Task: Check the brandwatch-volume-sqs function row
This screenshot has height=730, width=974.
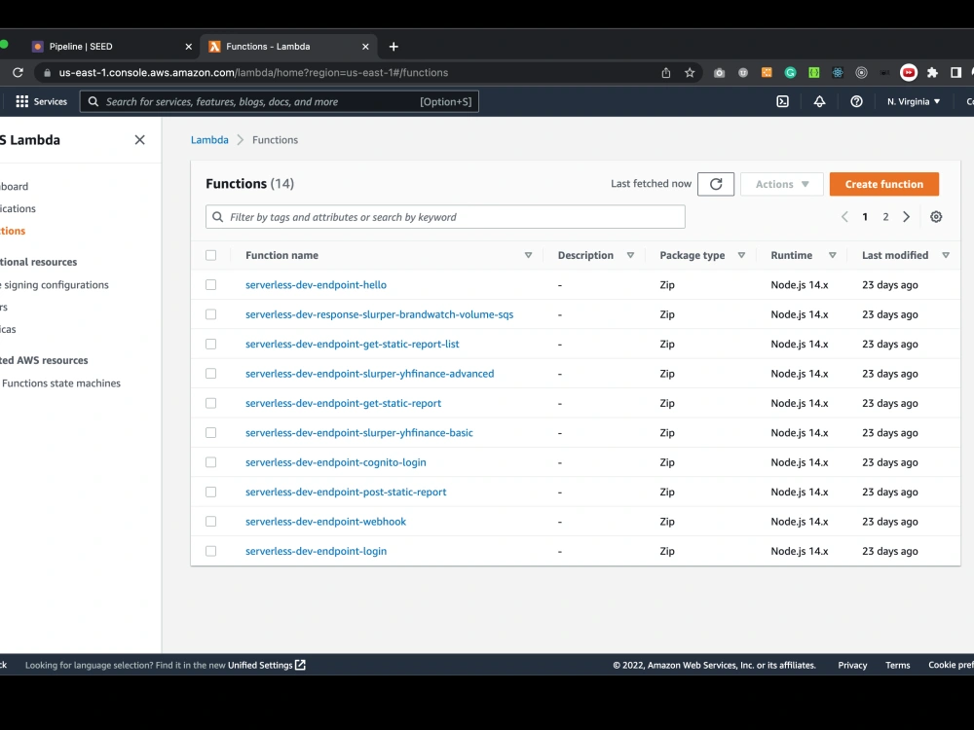Action: 211,314
